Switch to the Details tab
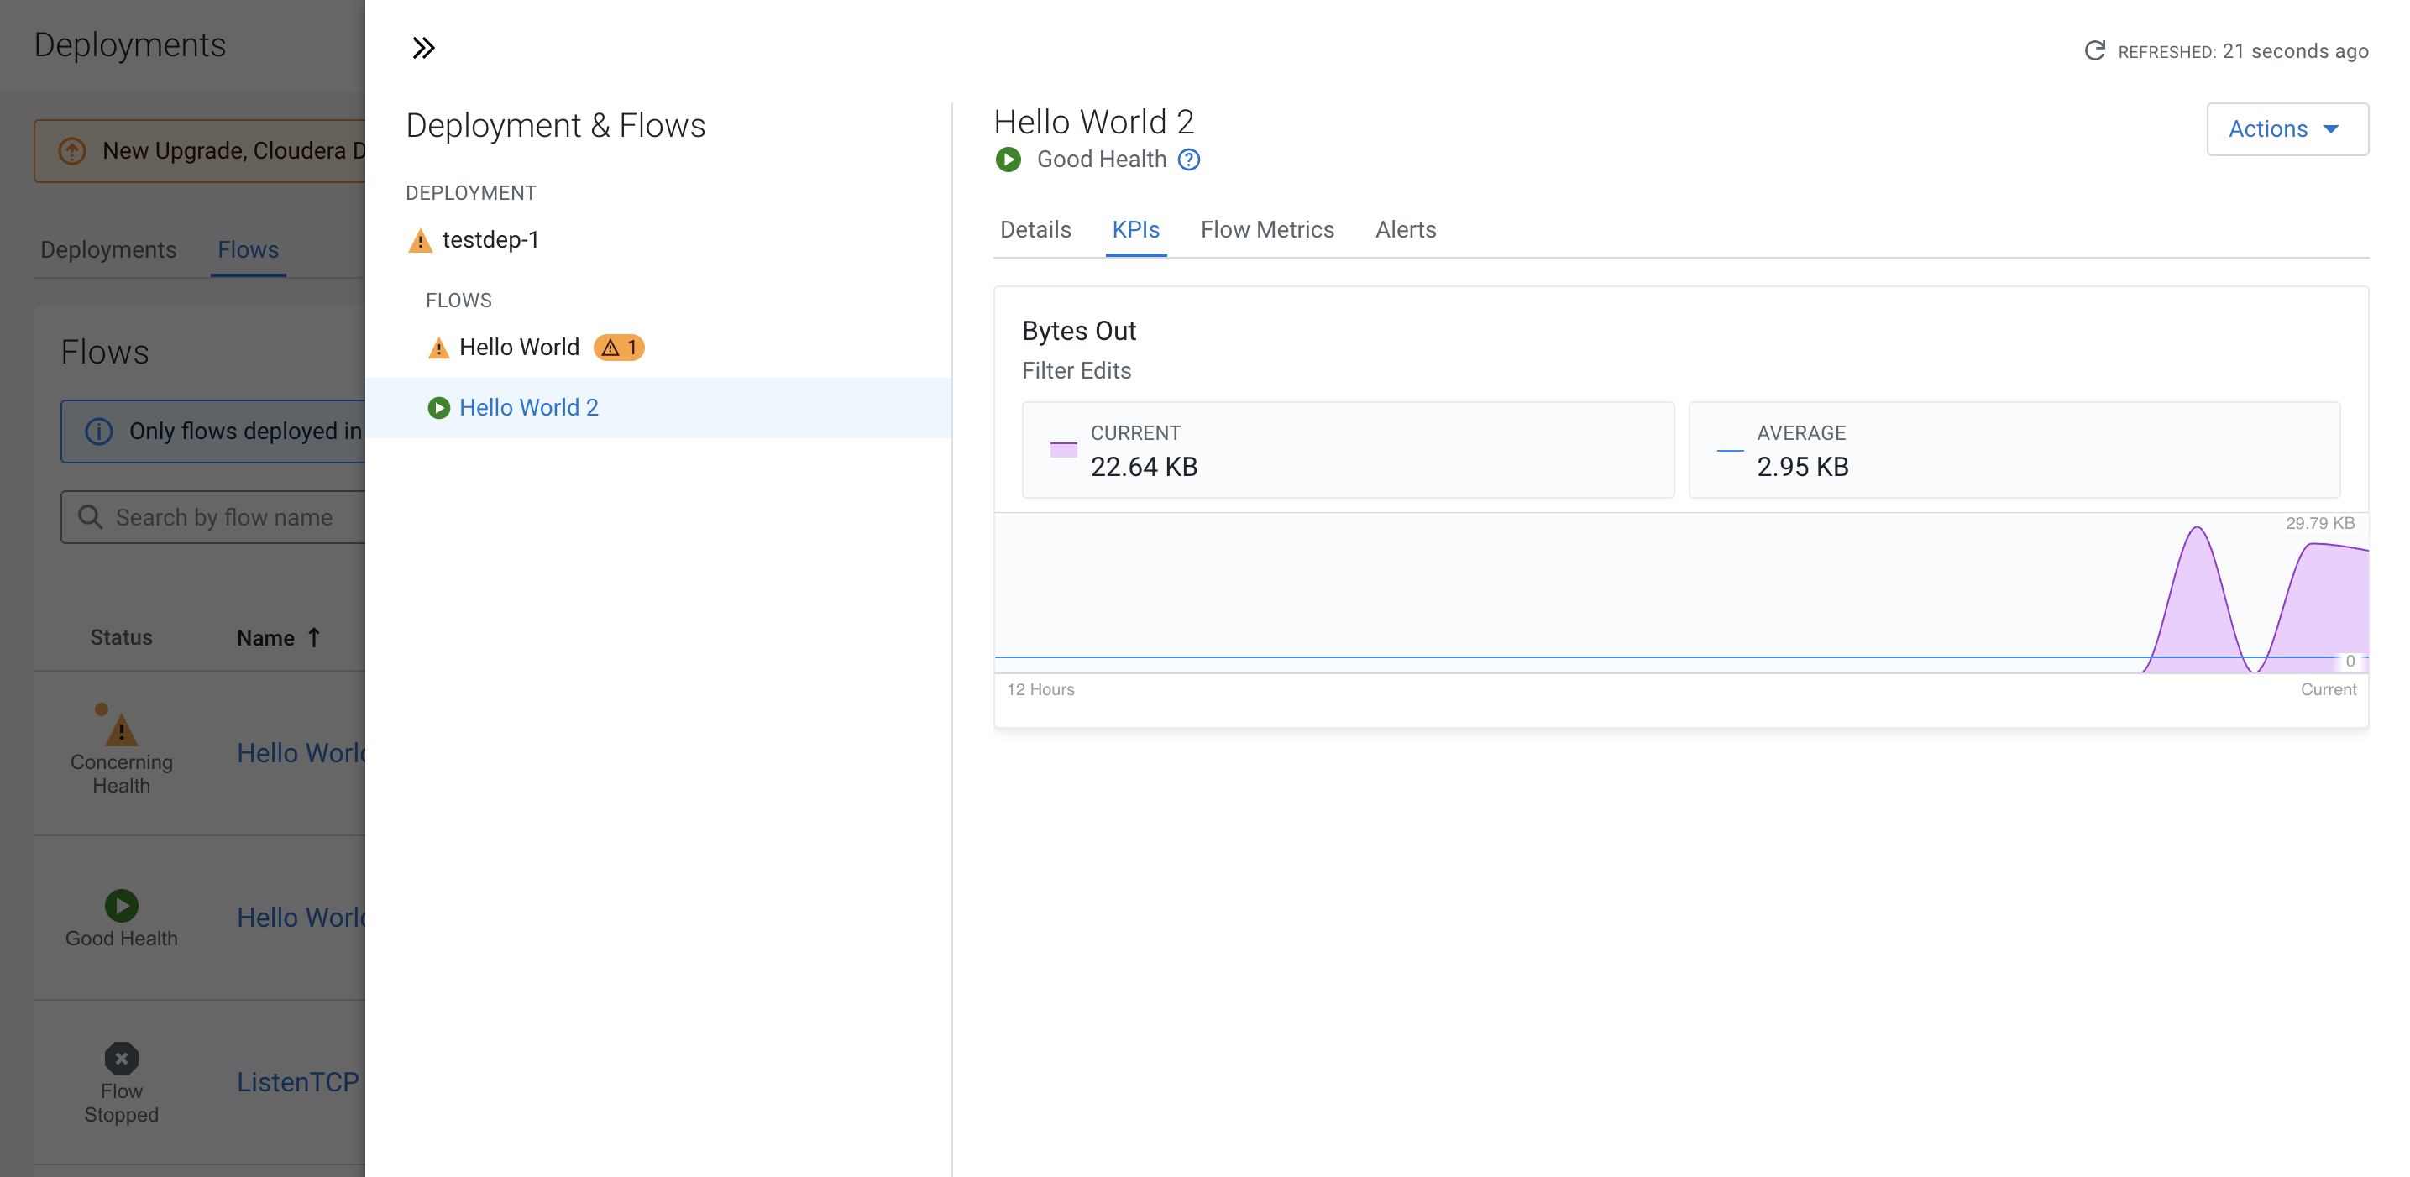Viewport: 2410px width, 1177px height. (x=1035, y=229)
